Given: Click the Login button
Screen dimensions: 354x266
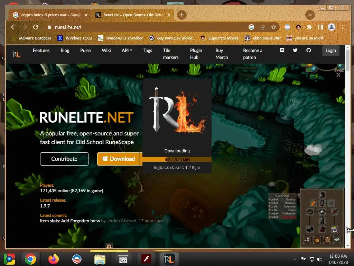Looking at the screenshot, I should click(331, 50).
